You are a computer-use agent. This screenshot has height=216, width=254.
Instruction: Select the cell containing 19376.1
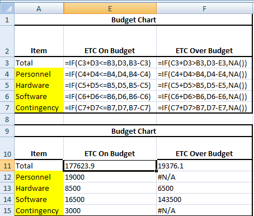click(x=204, y=166)
